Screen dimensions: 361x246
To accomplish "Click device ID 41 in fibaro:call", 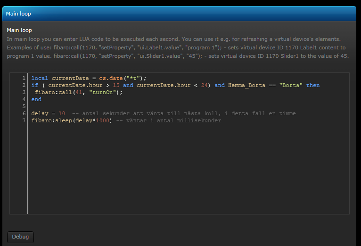I will [x=79, y=93].
